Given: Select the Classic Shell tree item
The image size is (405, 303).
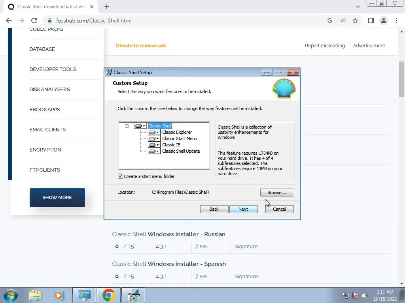Looking at the screenshot, I should point(160,126).
